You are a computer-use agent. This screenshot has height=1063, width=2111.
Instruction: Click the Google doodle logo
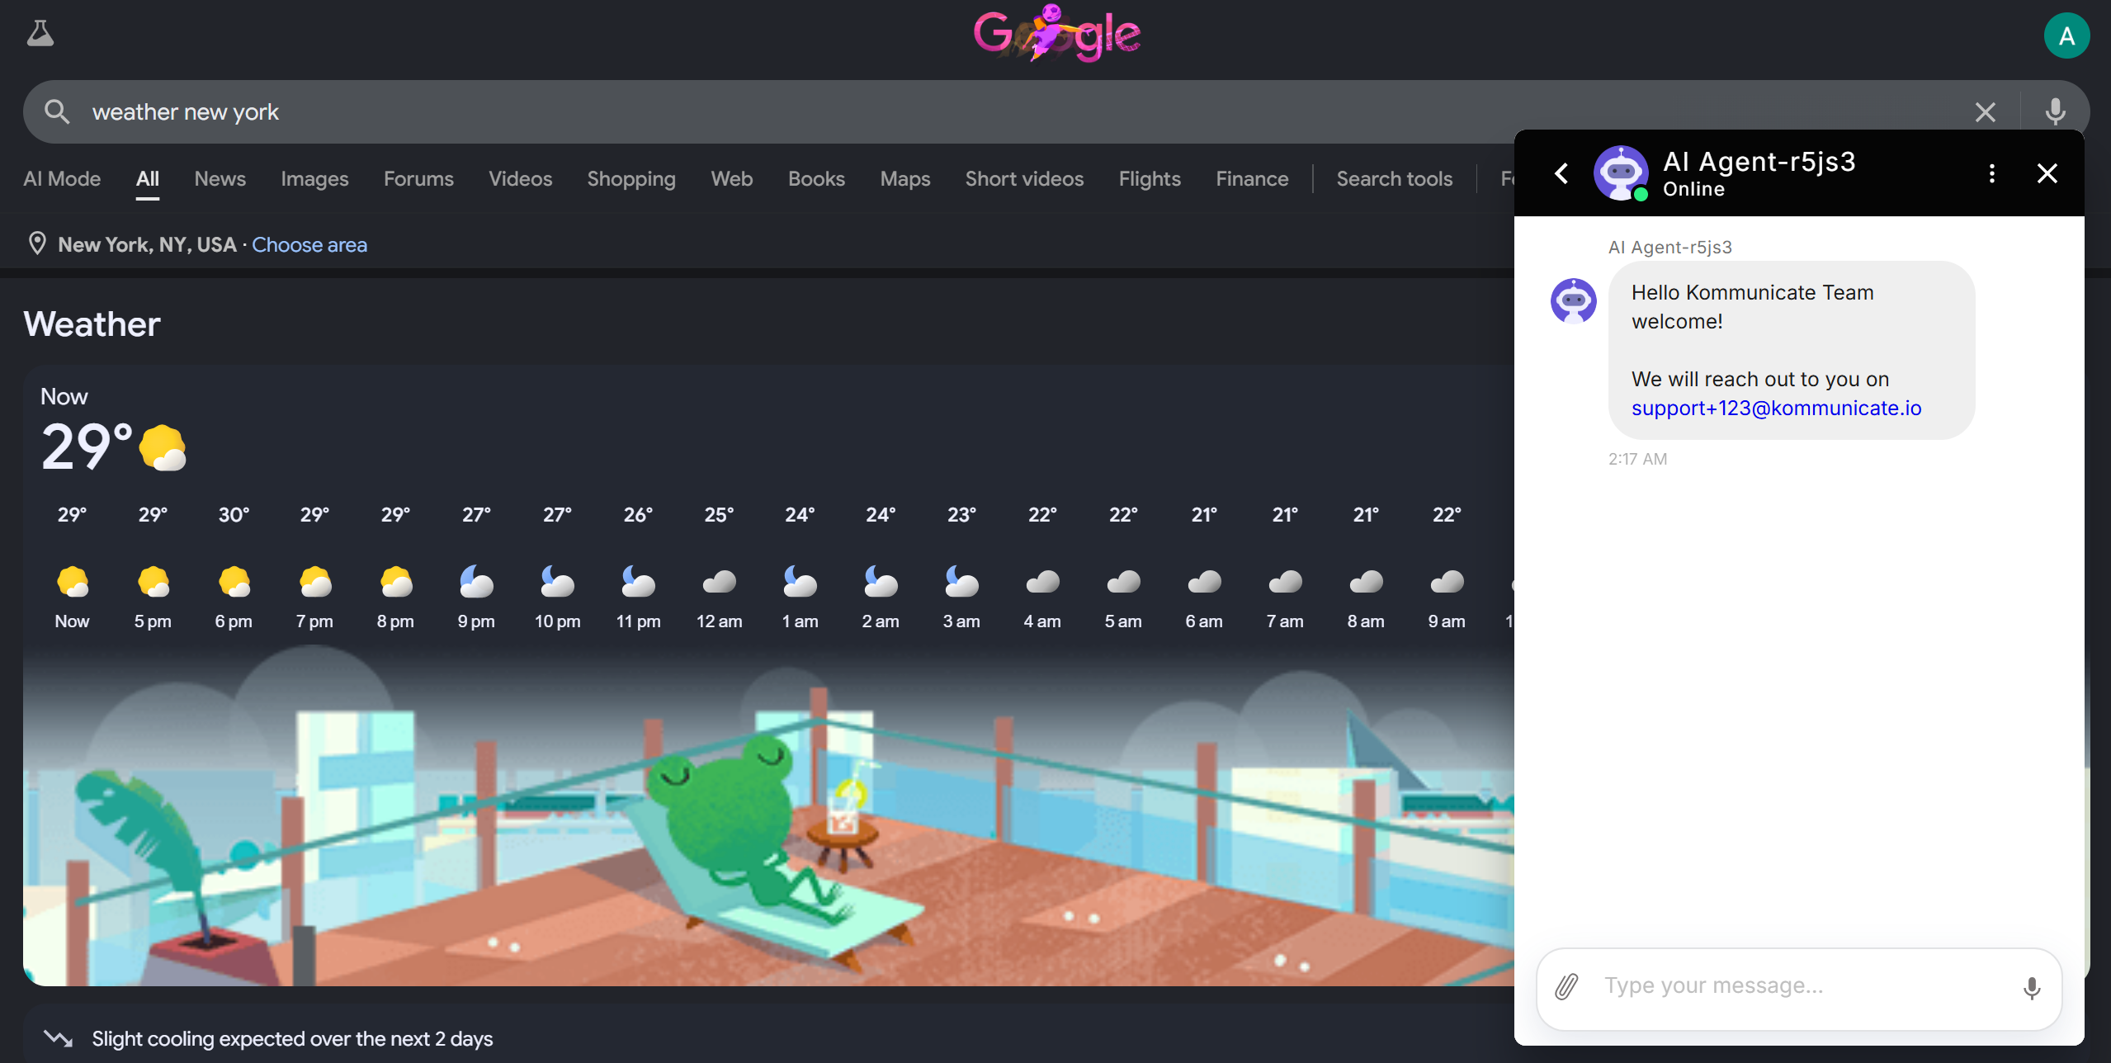point(1057,34)
